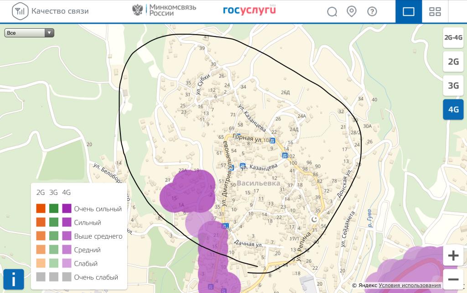
Task: Click the 'Горная ул.' street label
Action: tap(248, 138)
